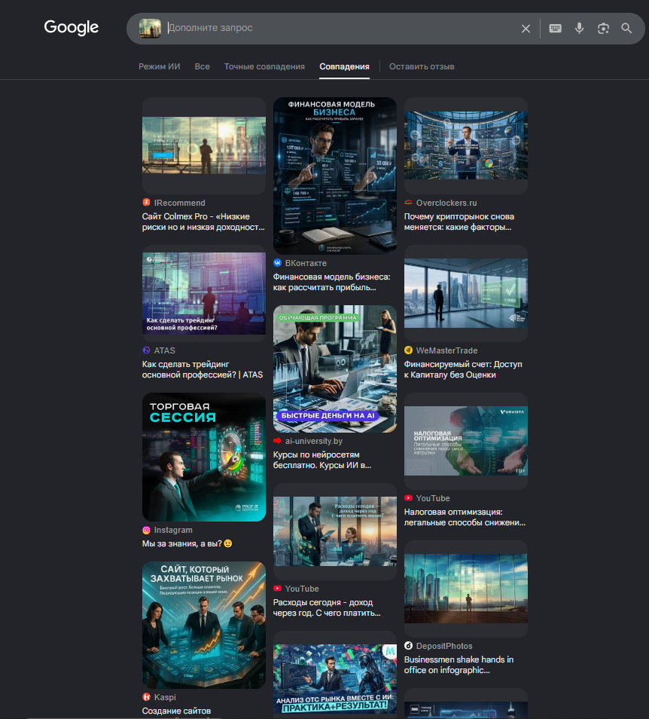Click the Instagram favicon
Image resolution: width=649 pixels, height=719 pixels.
(x=147, y=530)
